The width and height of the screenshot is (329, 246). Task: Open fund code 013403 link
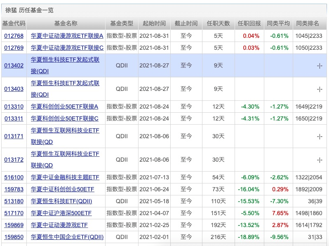point(14,89)
